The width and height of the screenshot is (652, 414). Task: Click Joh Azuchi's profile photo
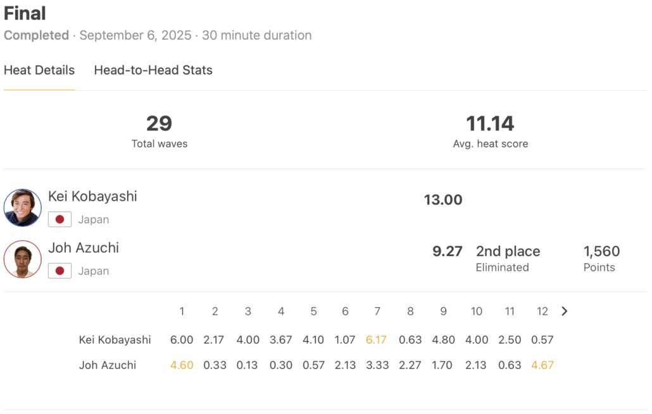point(23,259)
